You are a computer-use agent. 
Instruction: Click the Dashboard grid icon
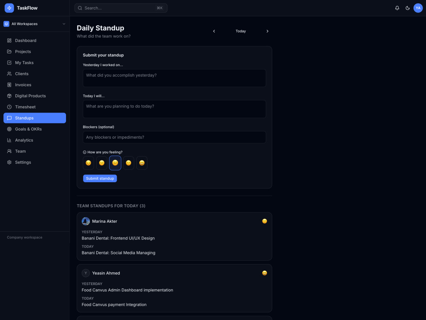9,41
